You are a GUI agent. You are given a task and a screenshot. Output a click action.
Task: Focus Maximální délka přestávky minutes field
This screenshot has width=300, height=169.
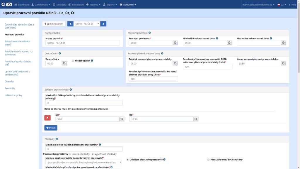84,103
